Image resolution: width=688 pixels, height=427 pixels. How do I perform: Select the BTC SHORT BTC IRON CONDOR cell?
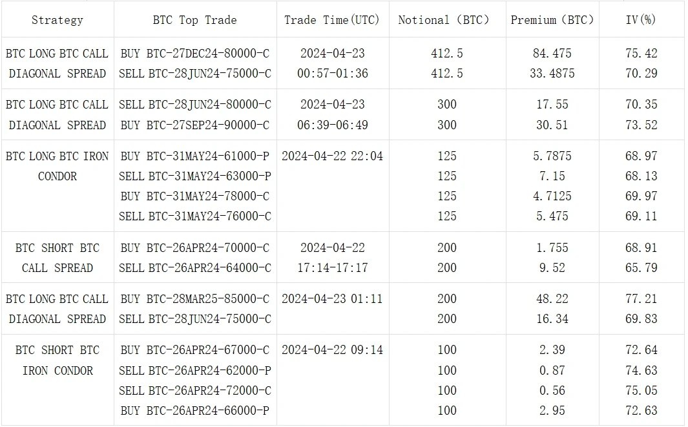coord(57,360)
